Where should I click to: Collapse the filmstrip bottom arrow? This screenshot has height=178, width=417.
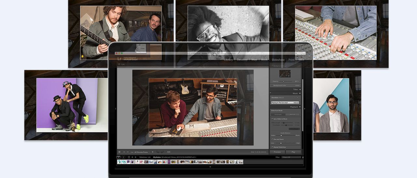(x=210, y=166)
